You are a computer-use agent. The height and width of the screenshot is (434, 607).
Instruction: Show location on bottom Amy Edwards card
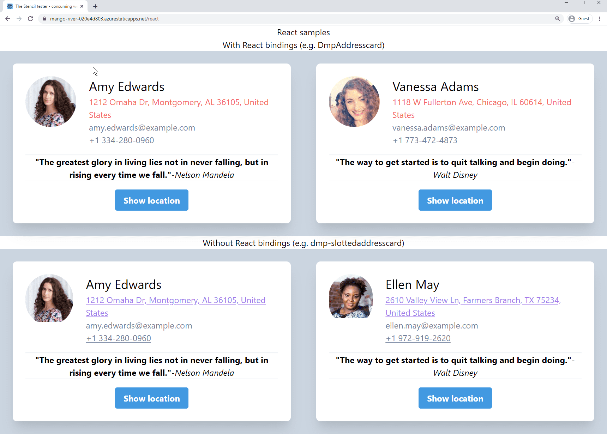click(x=151, y=398)
